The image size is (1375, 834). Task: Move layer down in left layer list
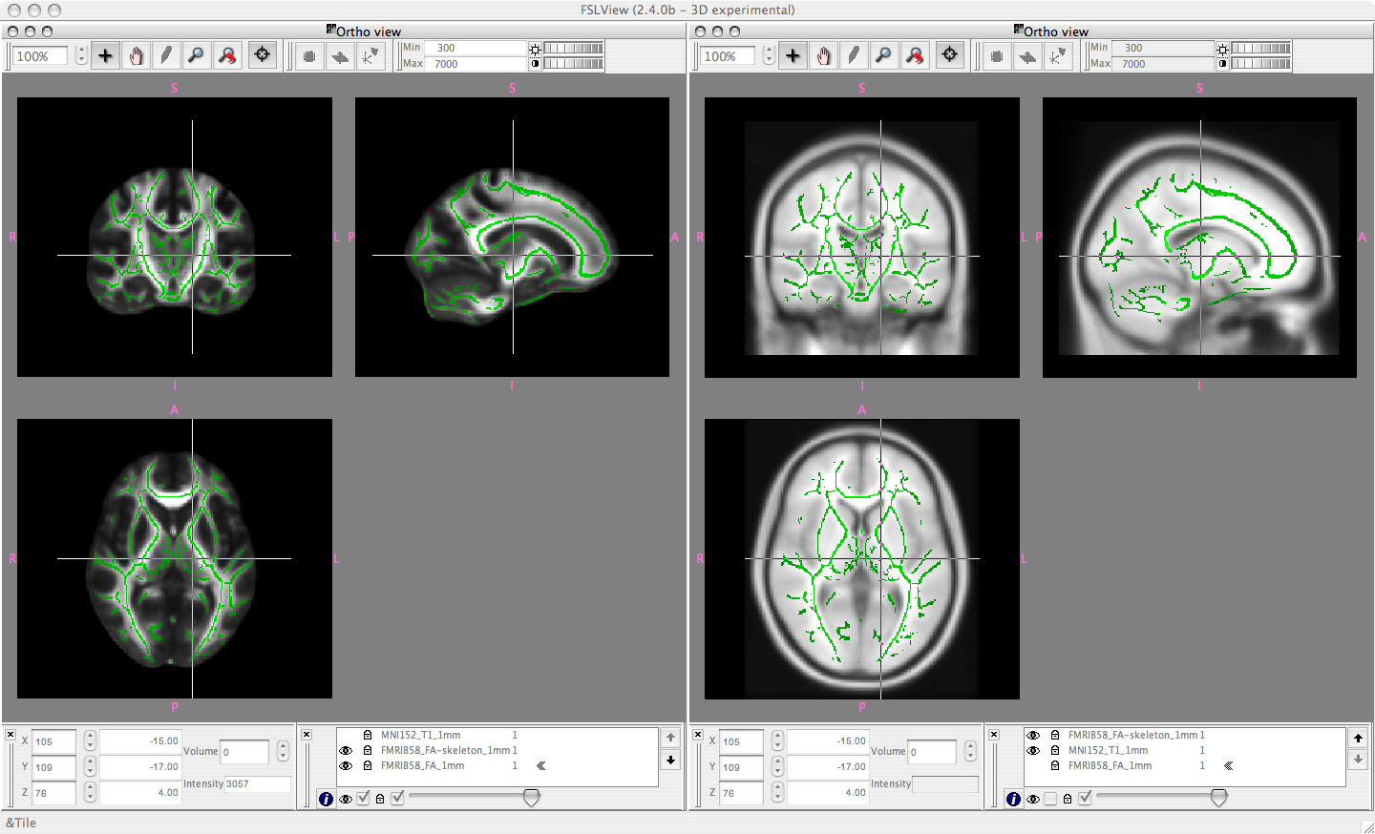[x=670, y=760]
